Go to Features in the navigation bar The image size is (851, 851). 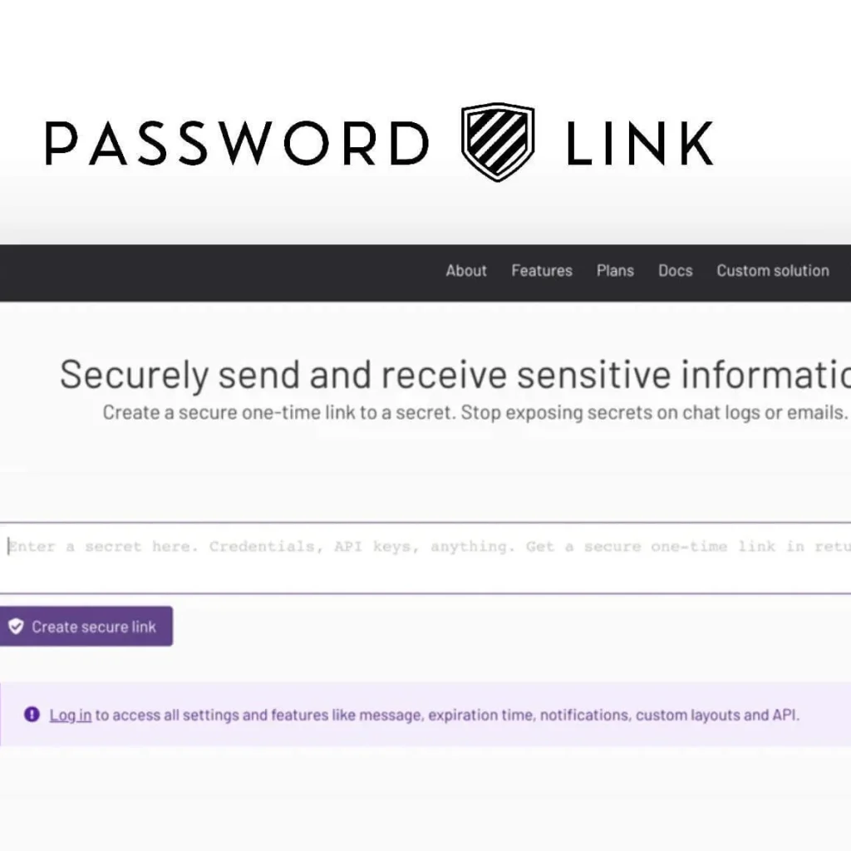[542, 270]
